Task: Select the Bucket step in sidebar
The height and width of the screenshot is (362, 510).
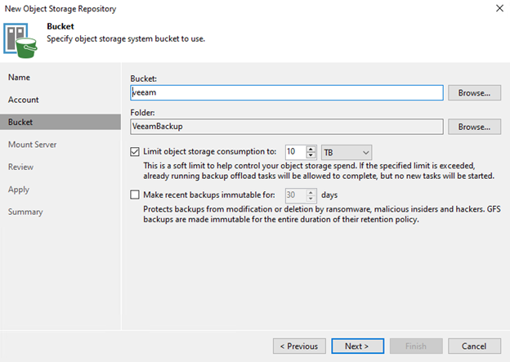Action: coord(20,122)
